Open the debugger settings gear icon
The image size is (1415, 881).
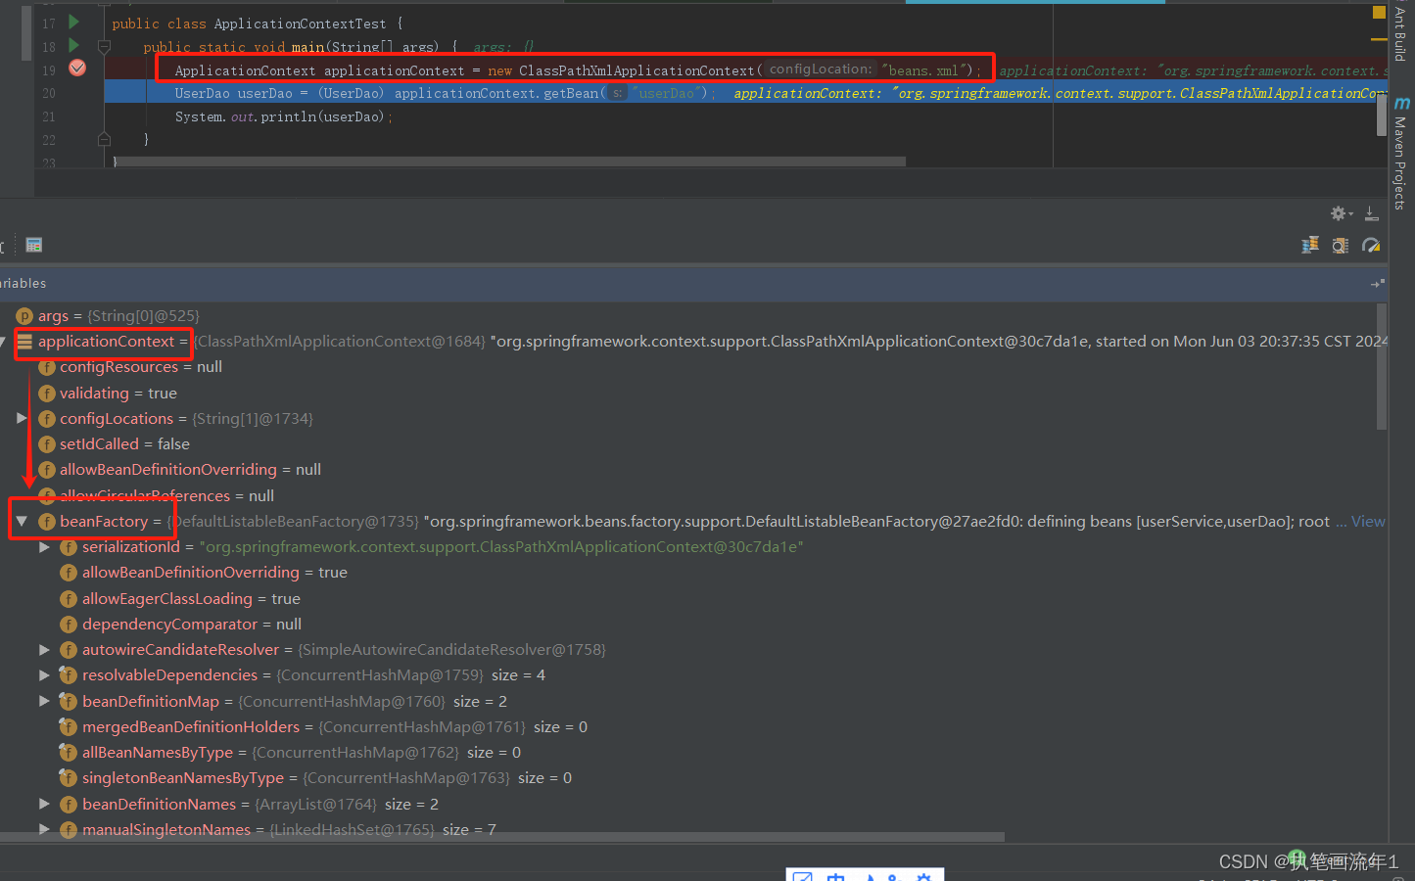(1338, 213)
